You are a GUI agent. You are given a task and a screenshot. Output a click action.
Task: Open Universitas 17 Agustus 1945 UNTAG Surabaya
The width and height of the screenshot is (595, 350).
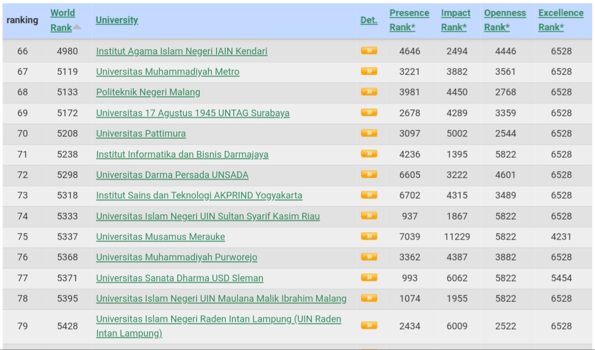[193, 113]
